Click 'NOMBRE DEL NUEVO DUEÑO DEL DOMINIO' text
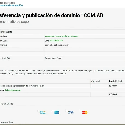The height and width of the screenshot is (125, 125). (62, 36)
